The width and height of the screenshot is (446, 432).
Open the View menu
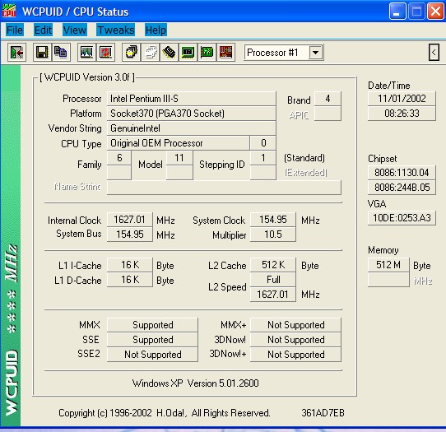pos(75,30)
